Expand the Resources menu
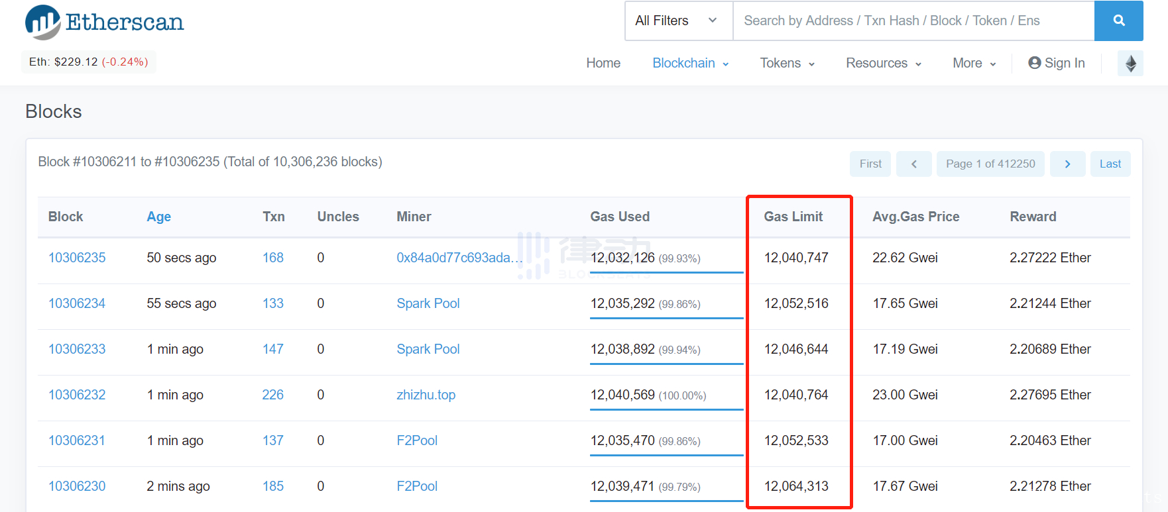Screen dimensions: 1168x512 (884, 63)
